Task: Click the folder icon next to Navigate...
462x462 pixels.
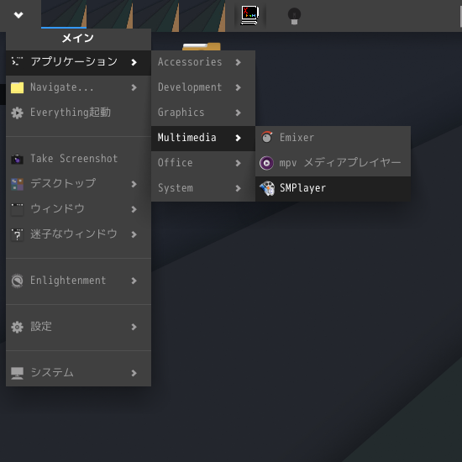Action: pos(17,88)
